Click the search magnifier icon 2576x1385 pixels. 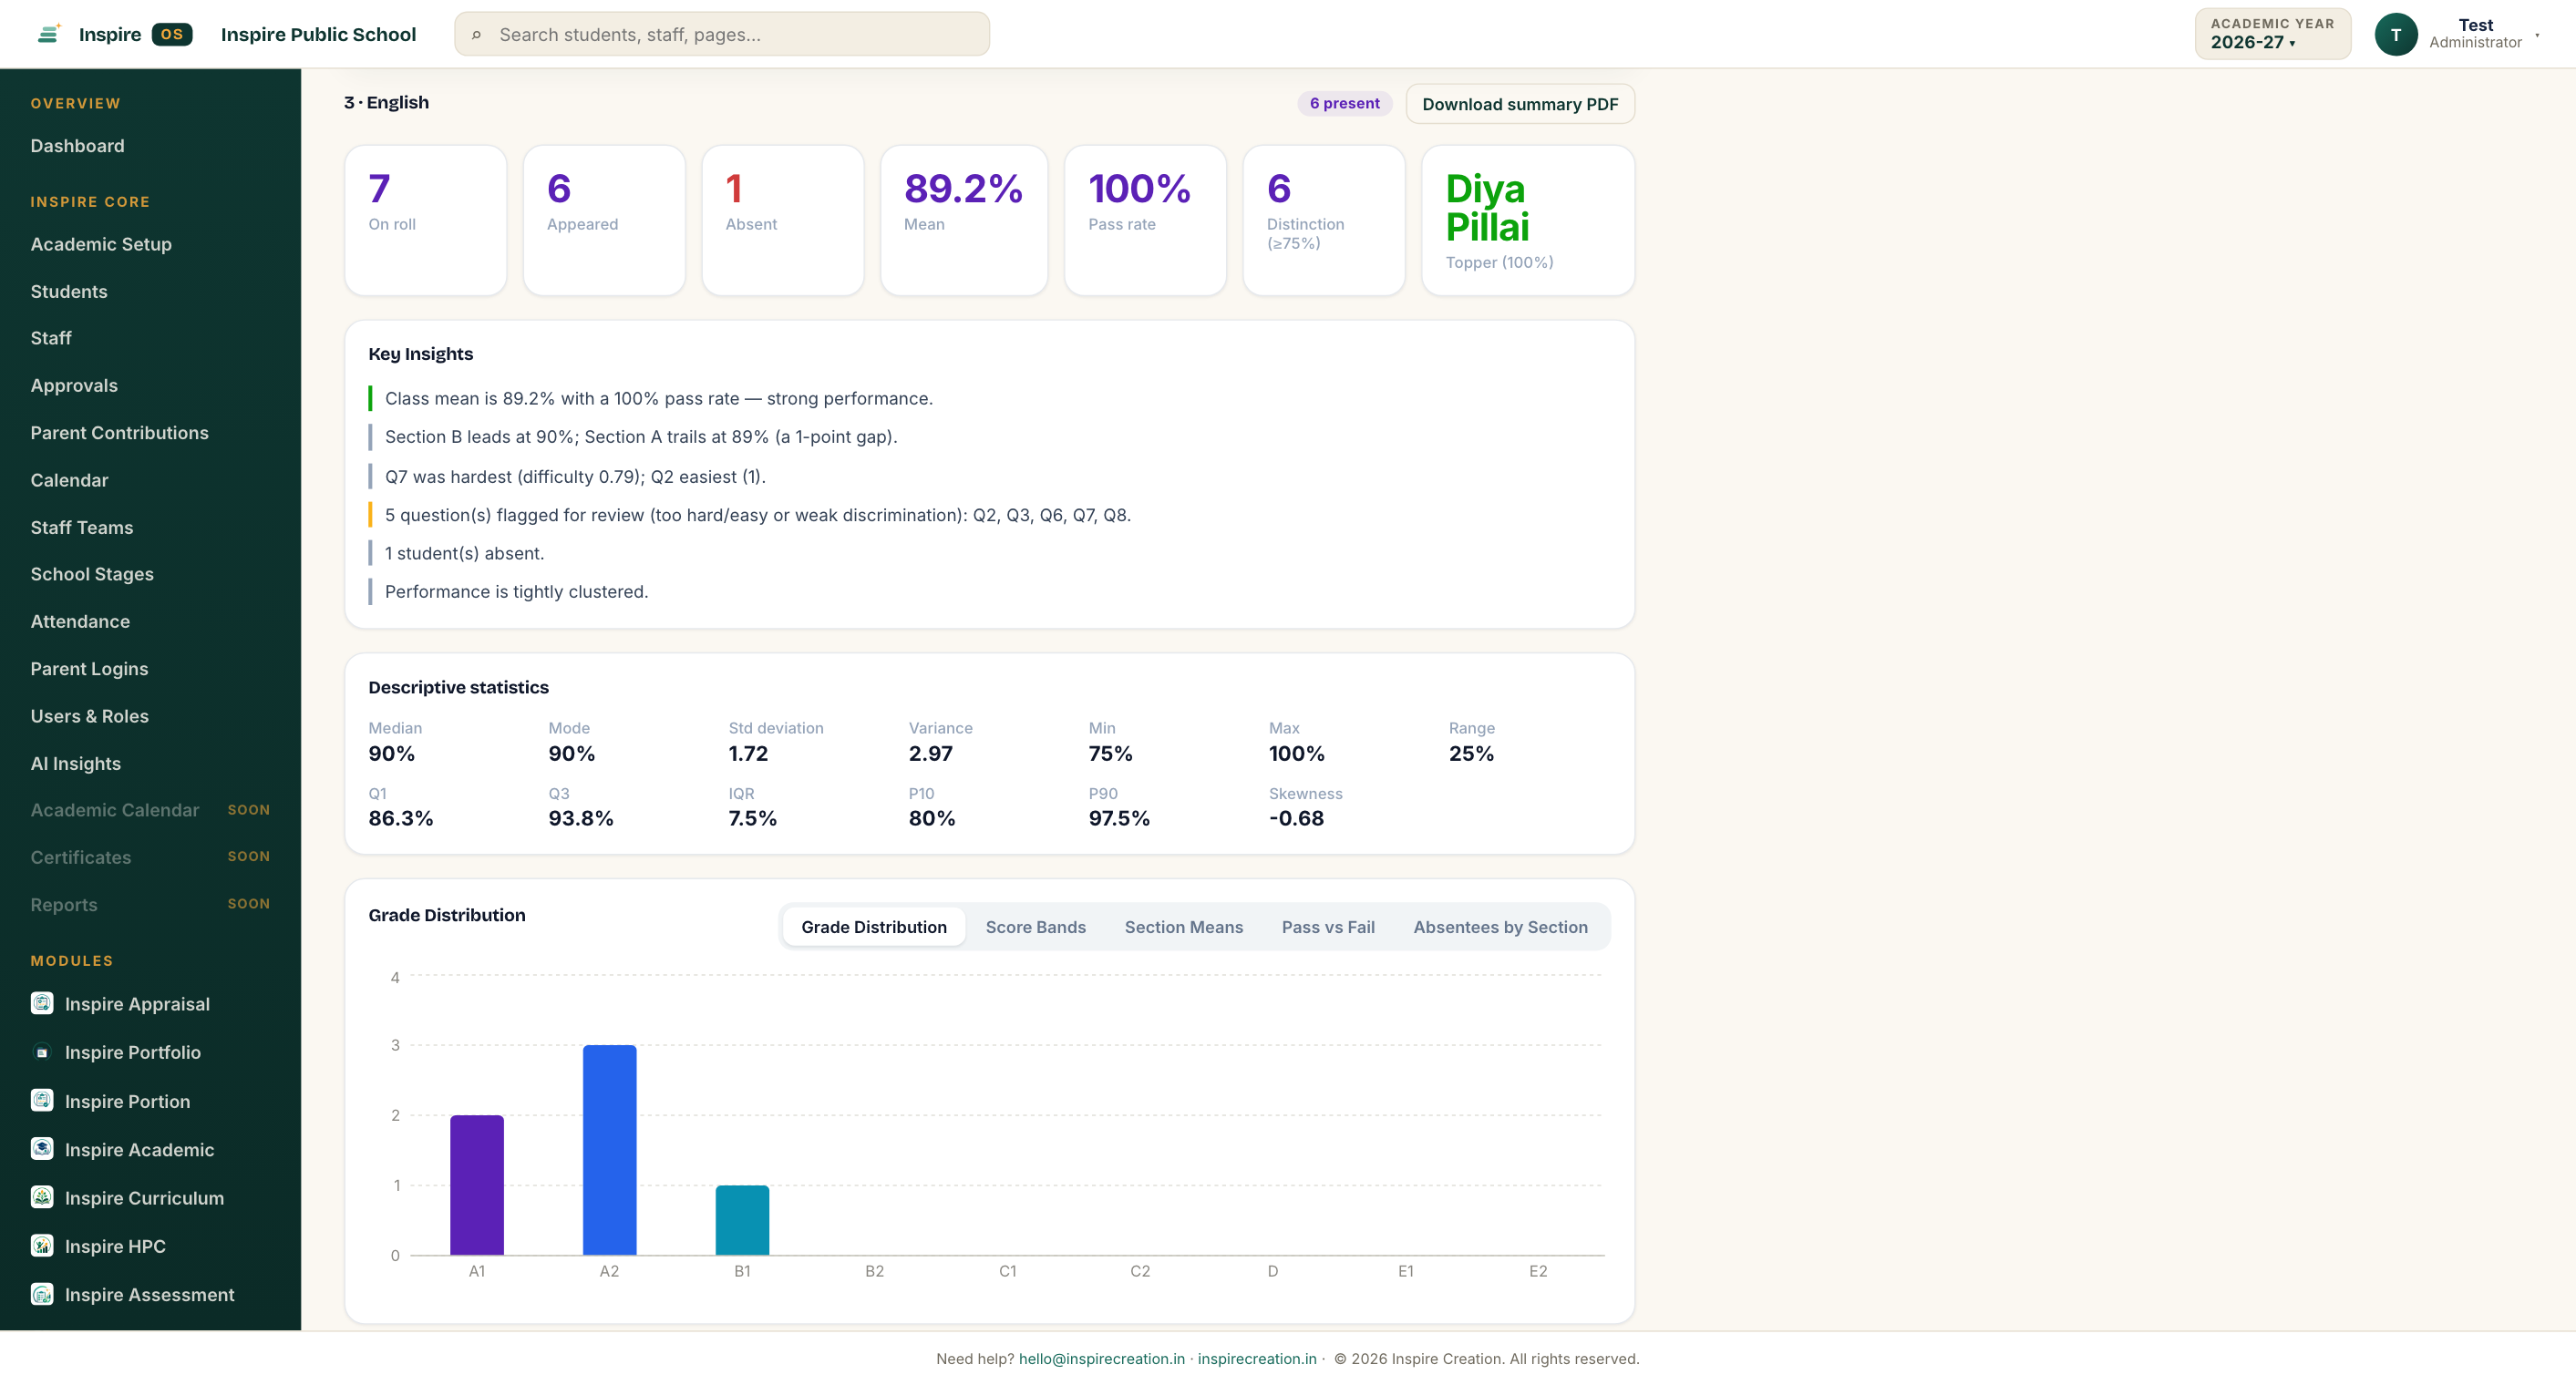pyautogui.click(x=477, y=35)
